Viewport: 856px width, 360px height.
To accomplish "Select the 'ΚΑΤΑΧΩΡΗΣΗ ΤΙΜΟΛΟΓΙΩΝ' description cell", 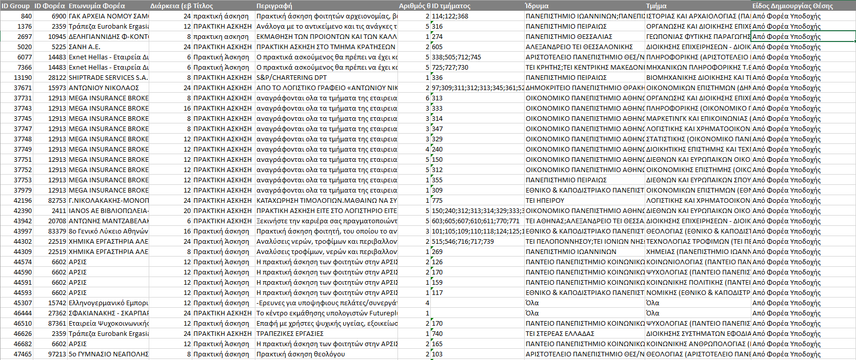I will pos(326,200).
